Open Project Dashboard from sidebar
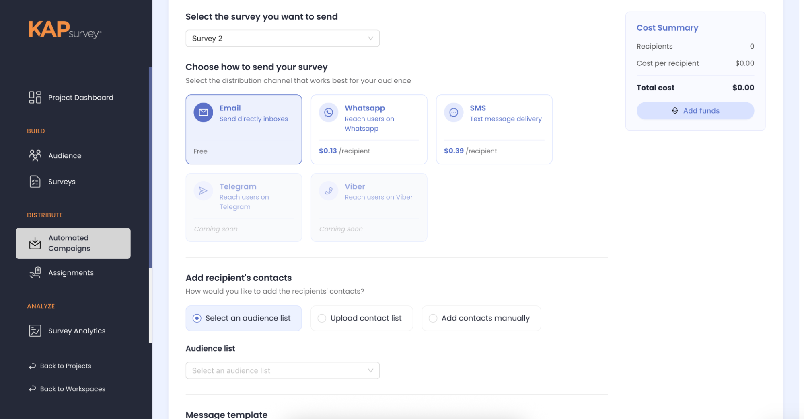 tap(73, 97)
